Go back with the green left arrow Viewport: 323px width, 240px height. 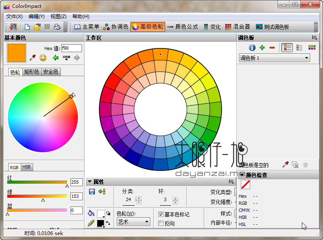coord(55,58)
